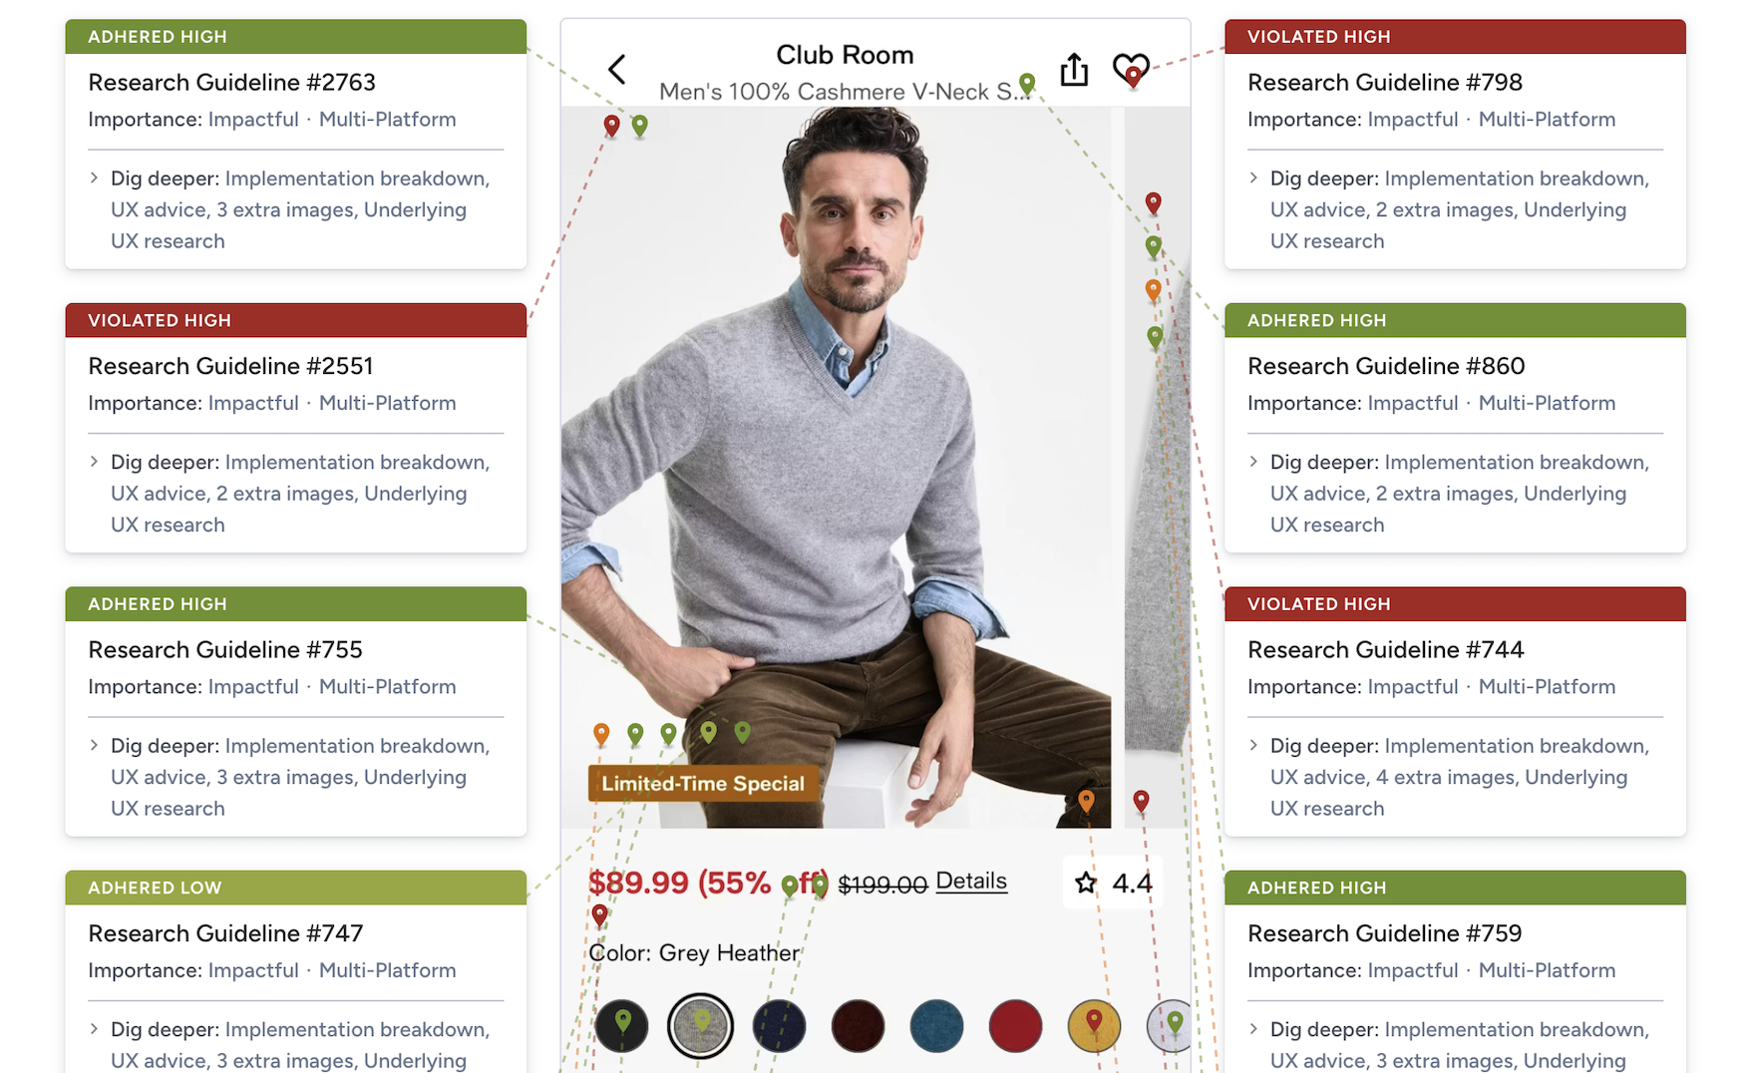1755x1073 pixels.
Task: Click orange pin above Limited-Time Special badge
Action: [601, 735]
